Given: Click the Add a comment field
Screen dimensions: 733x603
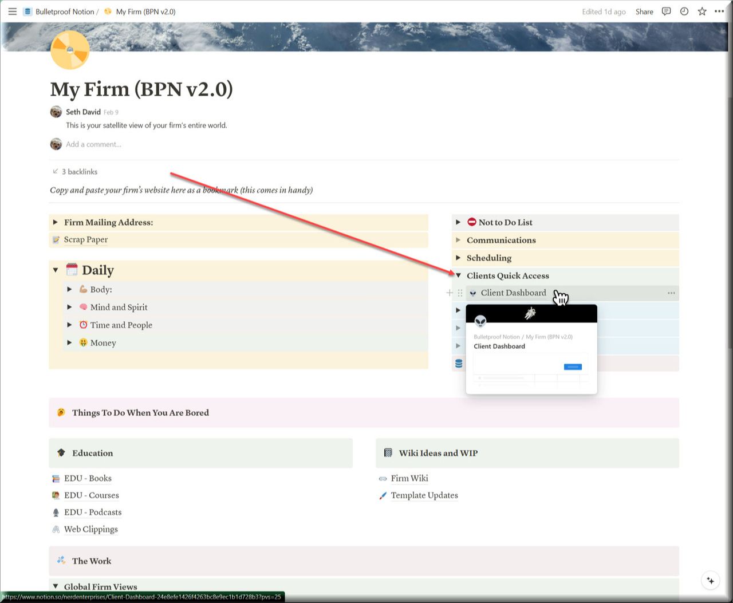Looking at the screenshot, I should point(93,144).
